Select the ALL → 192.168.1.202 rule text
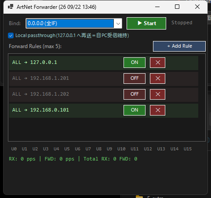The image size is (211, 198). point(40,94)
